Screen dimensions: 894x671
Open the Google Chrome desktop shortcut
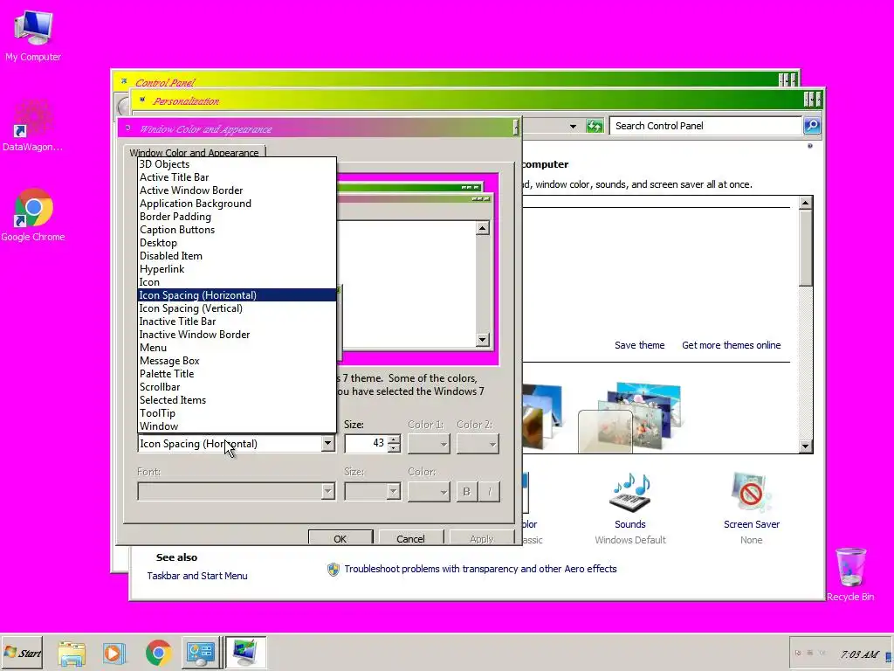pos(32,215)
